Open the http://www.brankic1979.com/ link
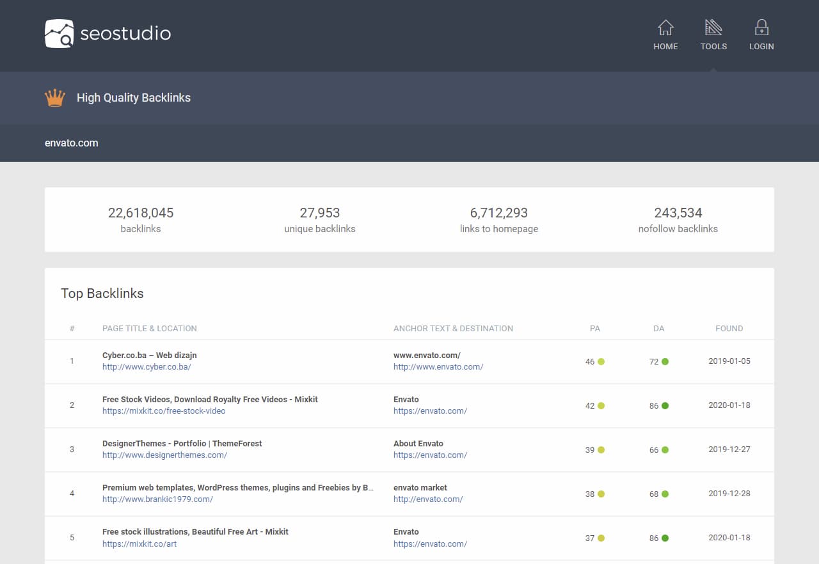Image resolution: width=819 pixels, height=564 pixels. 157,499
